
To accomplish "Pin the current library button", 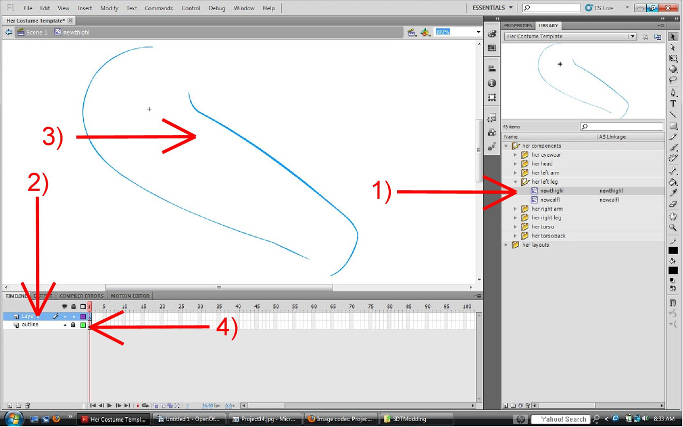I will tap(646, 37).
